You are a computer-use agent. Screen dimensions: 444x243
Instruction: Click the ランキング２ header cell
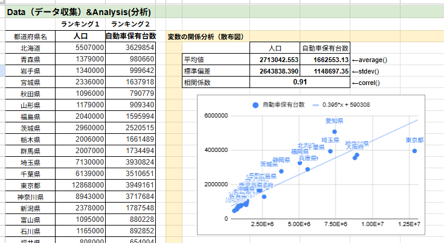point(131,24)
